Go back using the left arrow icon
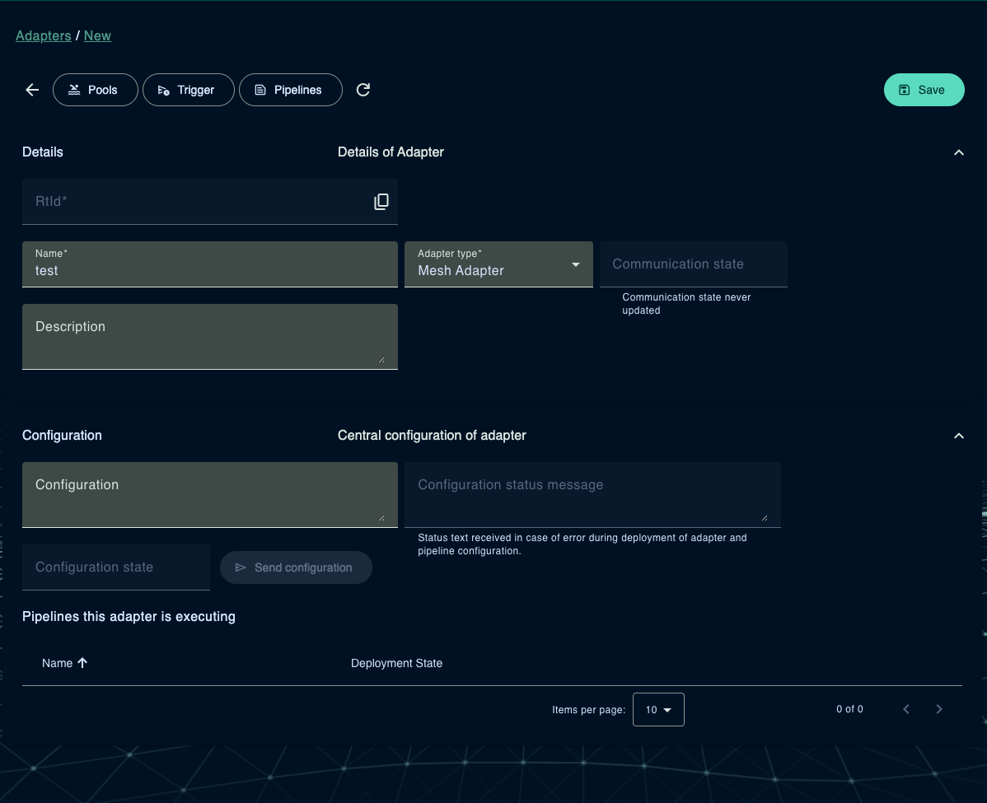 click(32, 90)
